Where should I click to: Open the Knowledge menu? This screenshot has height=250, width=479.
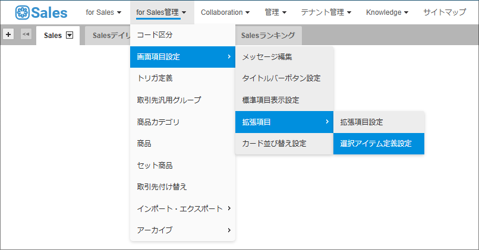tap(387, 12)
